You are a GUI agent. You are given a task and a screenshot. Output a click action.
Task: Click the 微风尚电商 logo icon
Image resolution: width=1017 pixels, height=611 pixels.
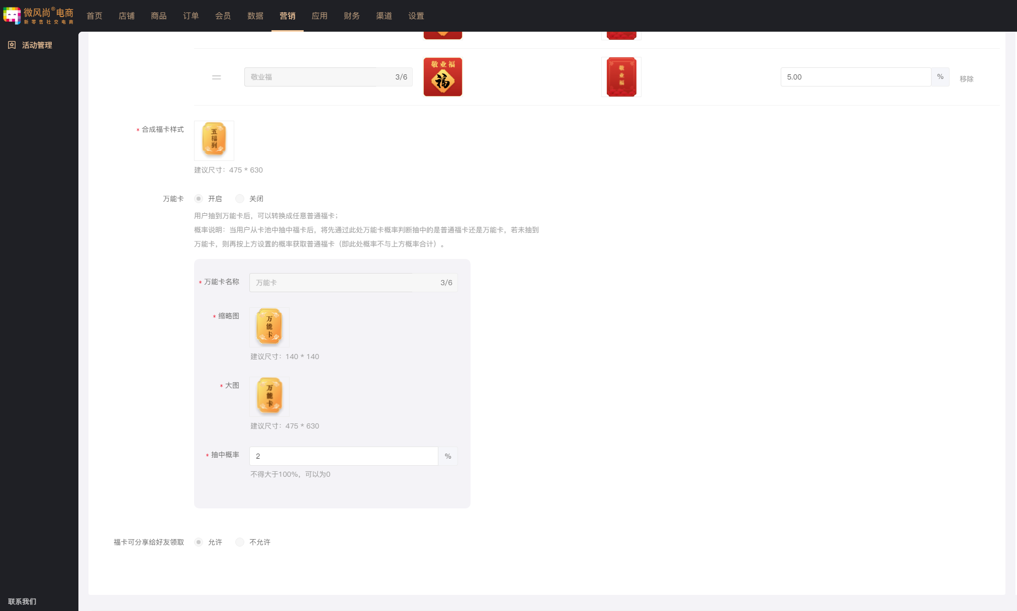(12, 15)
